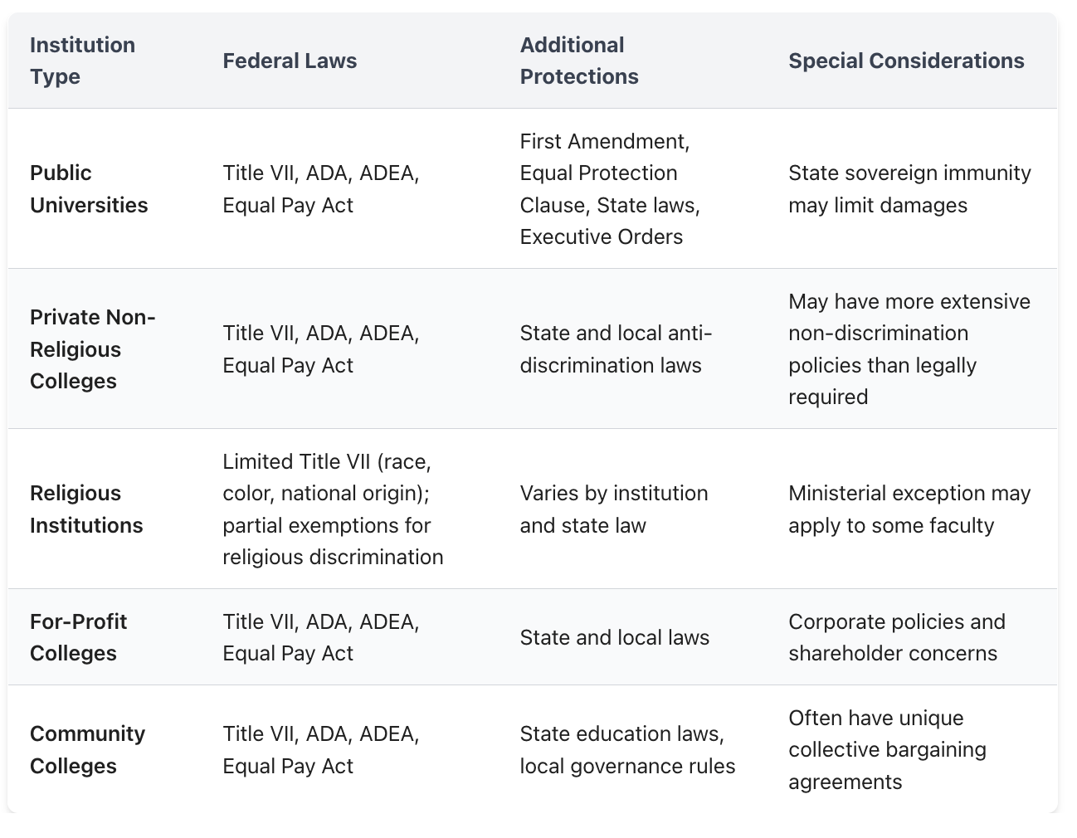The height and width of the screenshot is (838, 1077).
Task: Click the Corporate policies and shareholder concerns cell
Action: point(896,637)
